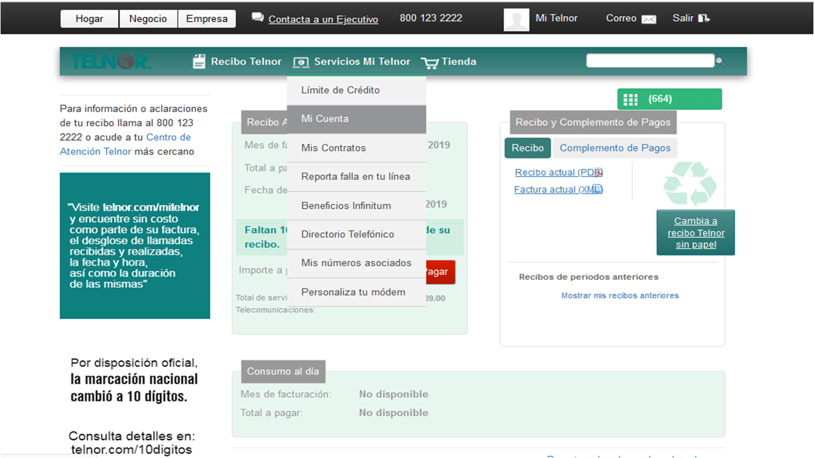Click the search magnifier icon
The image size is (814, 458).
(x=720, y=61)
